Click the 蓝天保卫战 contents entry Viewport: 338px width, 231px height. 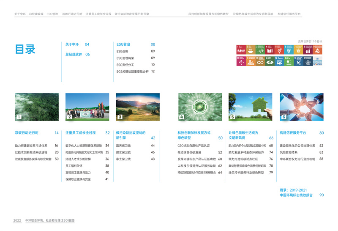tap(123, 146)
